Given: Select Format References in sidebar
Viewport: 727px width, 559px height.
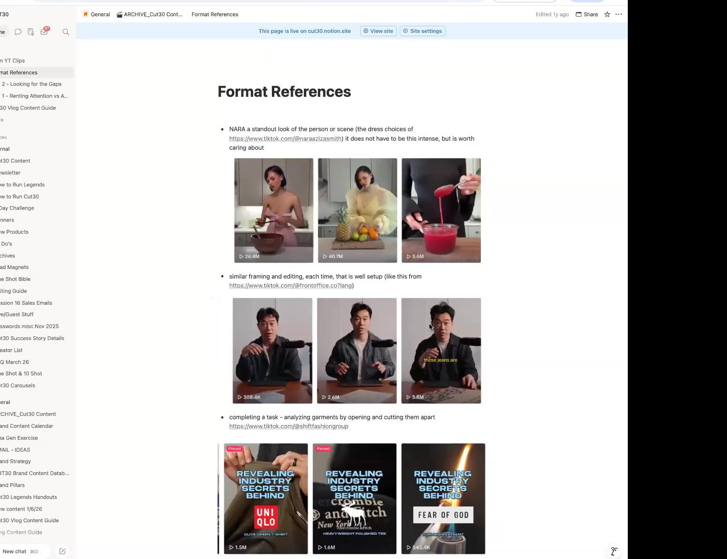Looking at the screenshot, I should (x=37, y=72).
